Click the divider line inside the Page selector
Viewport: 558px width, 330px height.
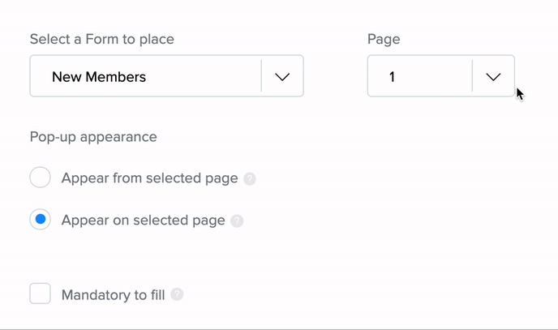point(472,76)
